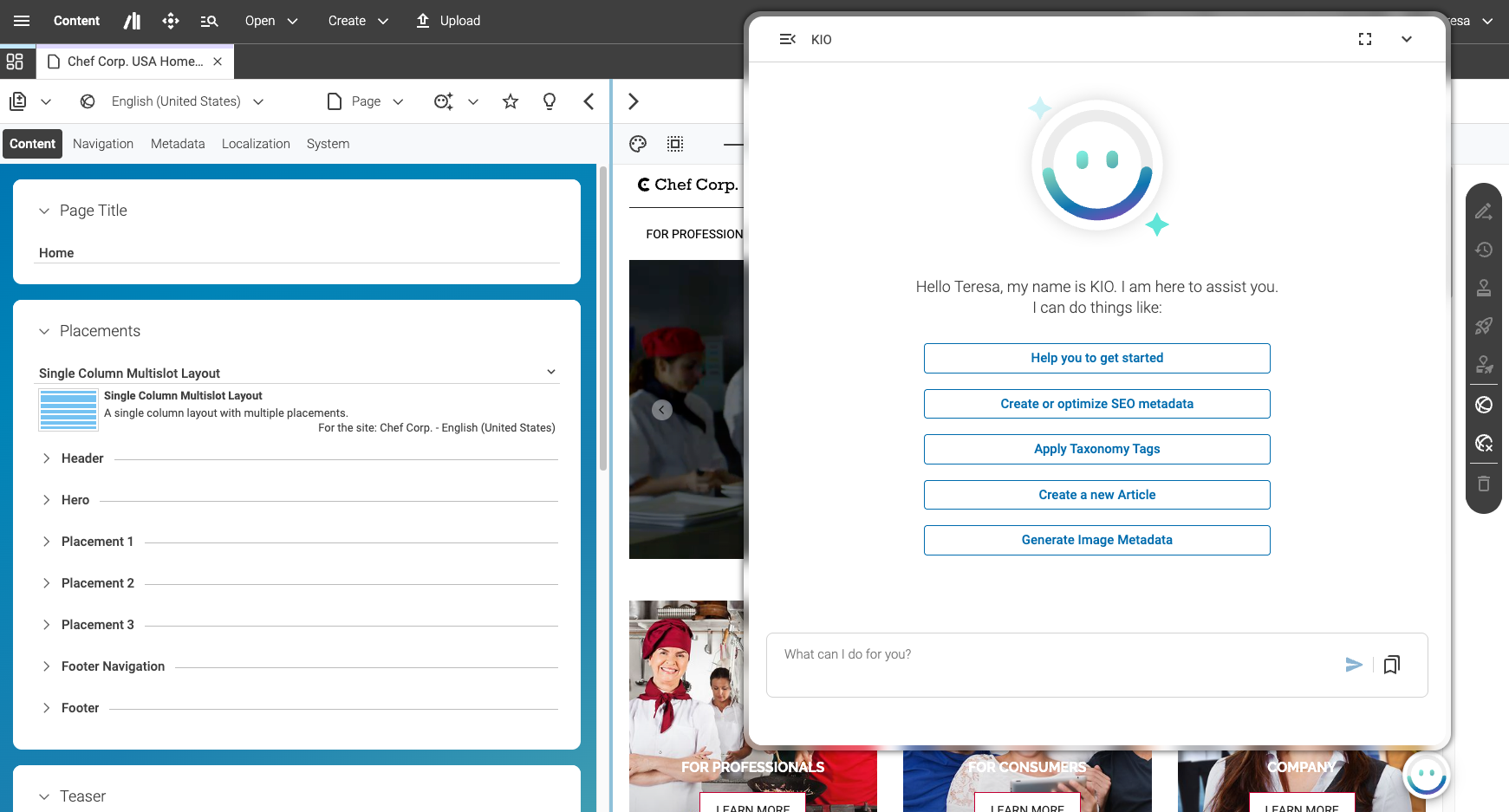Click the stamp approve icon in right sidebar
This screenshot has height=812, width=1509.
[1484, 288]
